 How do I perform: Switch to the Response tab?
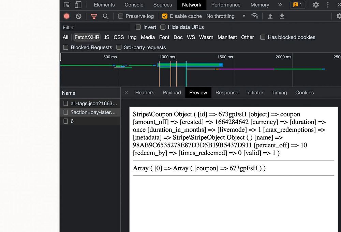pos(227,93)
